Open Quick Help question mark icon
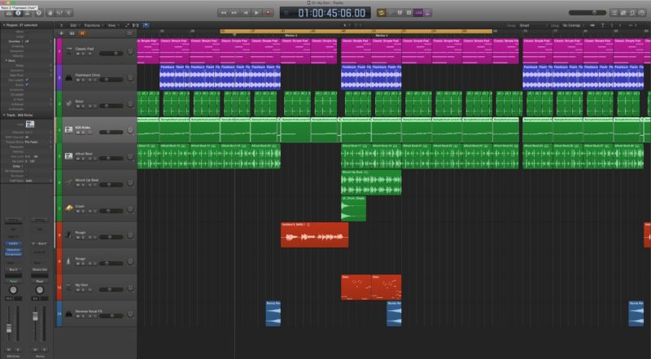Image resolution: width=651 pixels, height=359 pixels. [38, 13]
